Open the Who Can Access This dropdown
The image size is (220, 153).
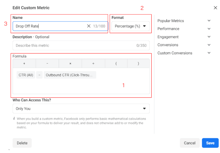[x=81, y=109]
